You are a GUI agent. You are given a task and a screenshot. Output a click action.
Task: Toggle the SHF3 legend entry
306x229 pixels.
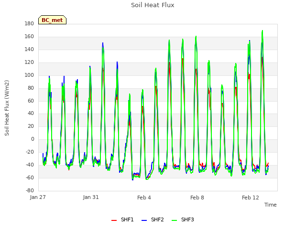183,219
